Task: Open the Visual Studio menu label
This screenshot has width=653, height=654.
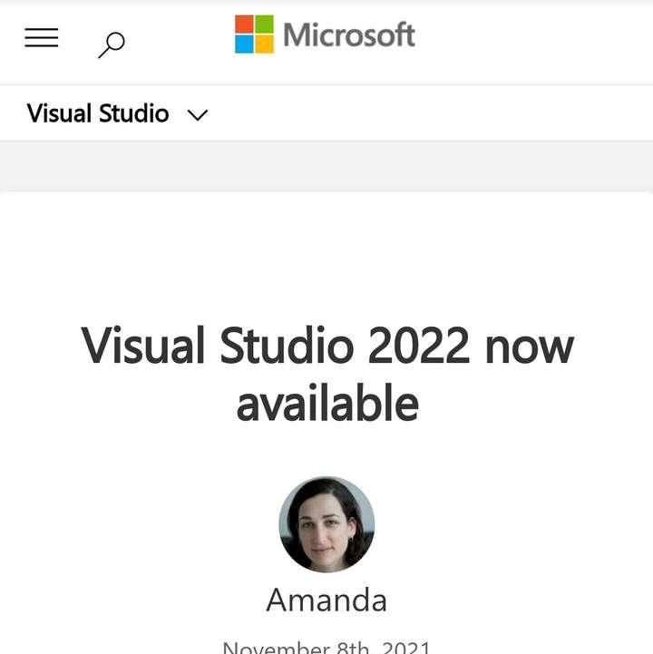Action: [98, 113]
